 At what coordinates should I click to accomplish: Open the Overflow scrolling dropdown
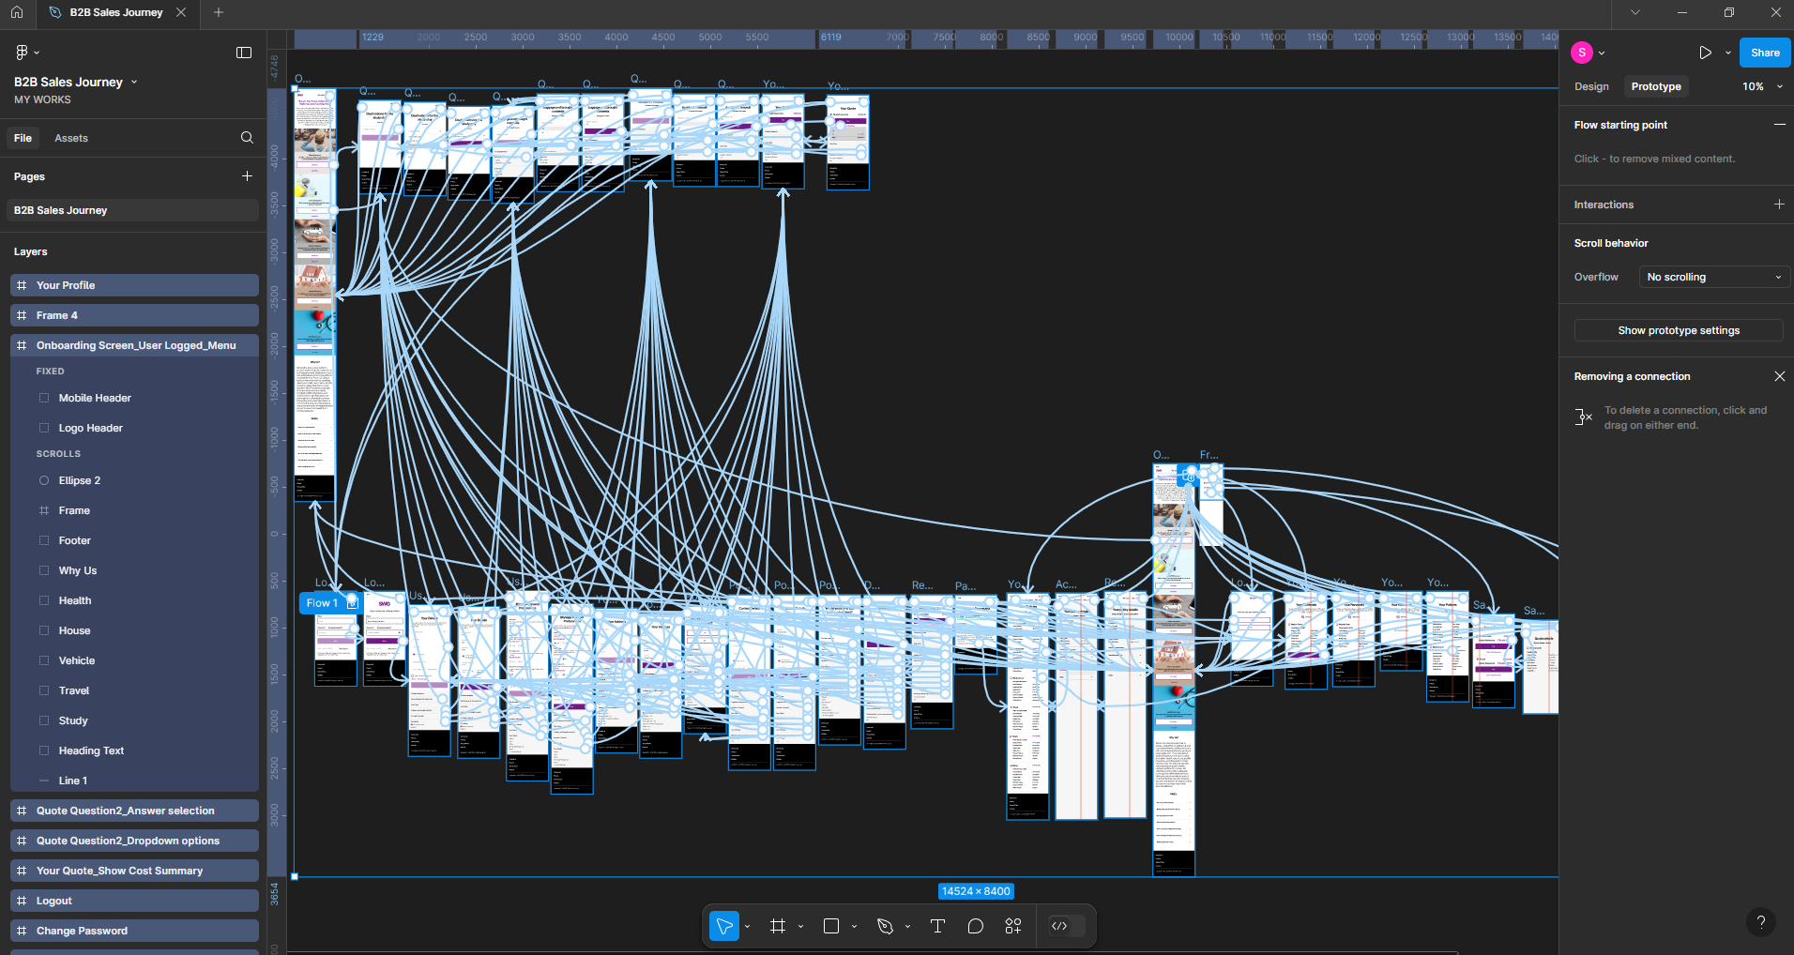pos(1712,277)
